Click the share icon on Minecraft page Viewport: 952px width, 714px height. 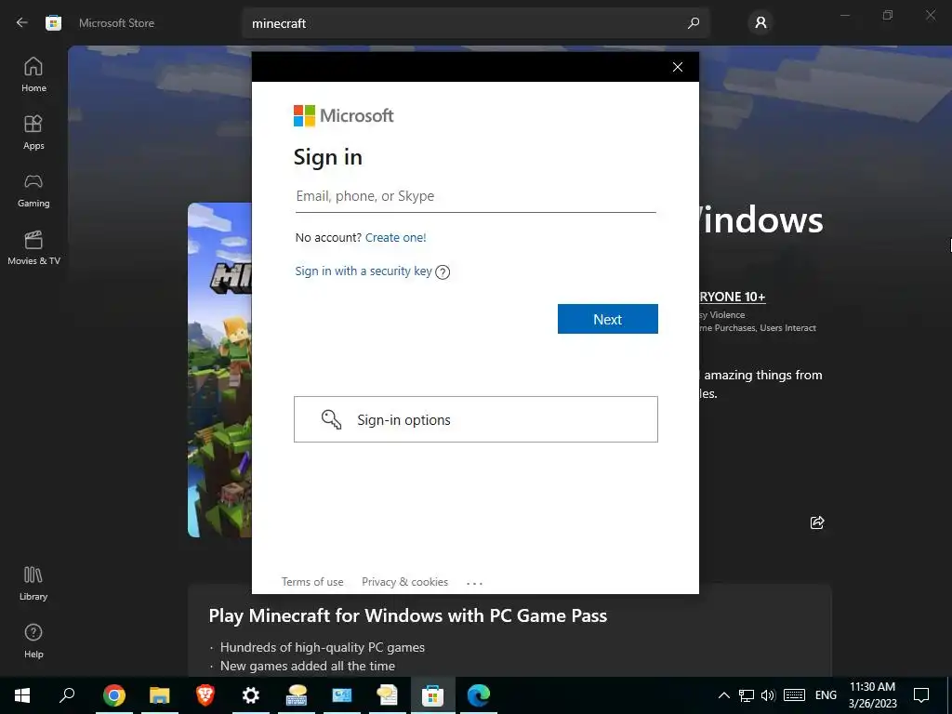[x=816, y=522]
